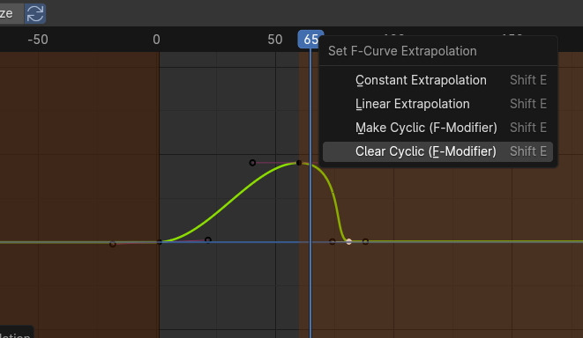Click the 50 label on frame ruler
This screenshot has width=583, height=338.
coord(275,40)
